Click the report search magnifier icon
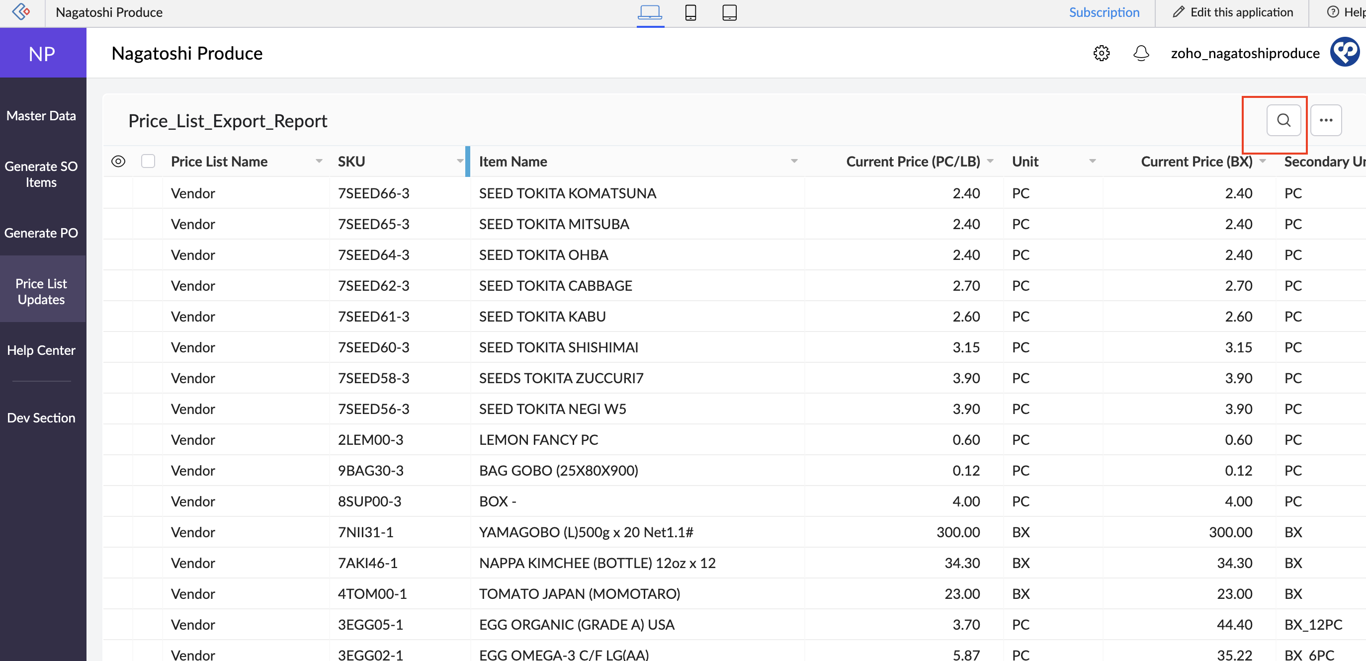Image resolution: width=1366 pixels, height=661 pixels. coord(1283,120)
